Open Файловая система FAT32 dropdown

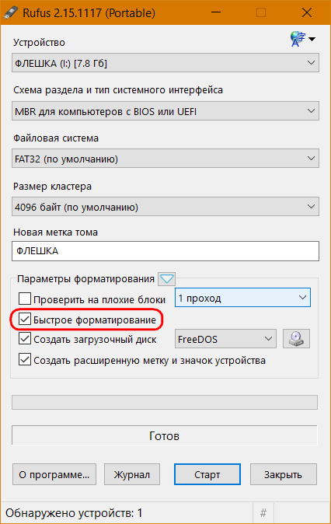[165, 159]
